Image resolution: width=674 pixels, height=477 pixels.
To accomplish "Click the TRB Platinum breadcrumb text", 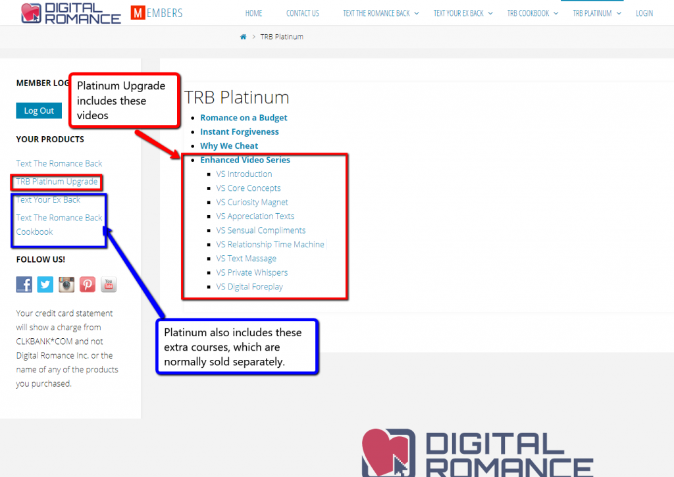I will click(282, 37).
